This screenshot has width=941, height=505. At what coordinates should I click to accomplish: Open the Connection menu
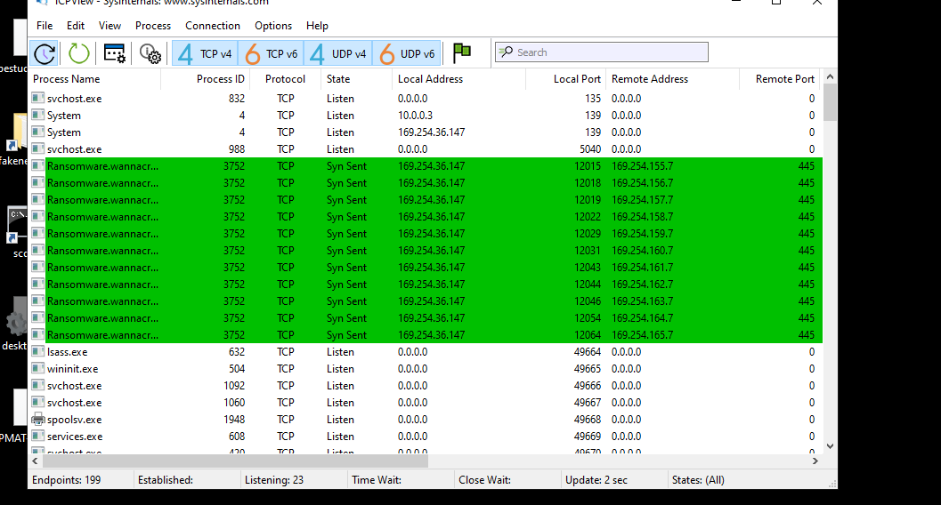tap(213, 26)
